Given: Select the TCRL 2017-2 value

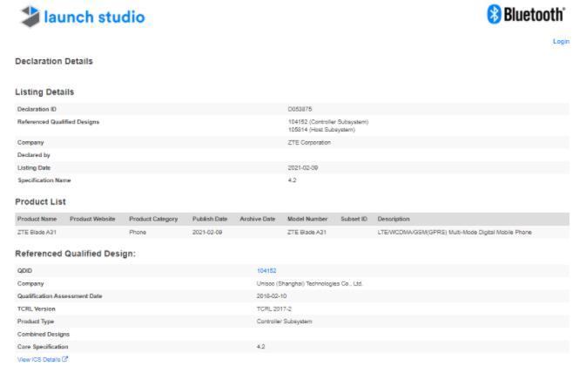Looking at the screenshot, I should pos(274,309).
